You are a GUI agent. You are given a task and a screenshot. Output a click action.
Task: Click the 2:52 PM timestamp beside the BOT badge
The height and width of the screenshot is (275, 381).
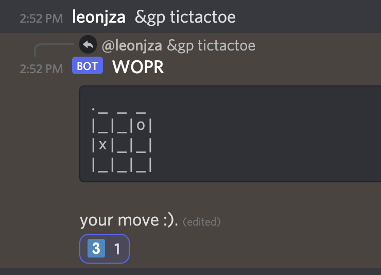click(41, 68)
